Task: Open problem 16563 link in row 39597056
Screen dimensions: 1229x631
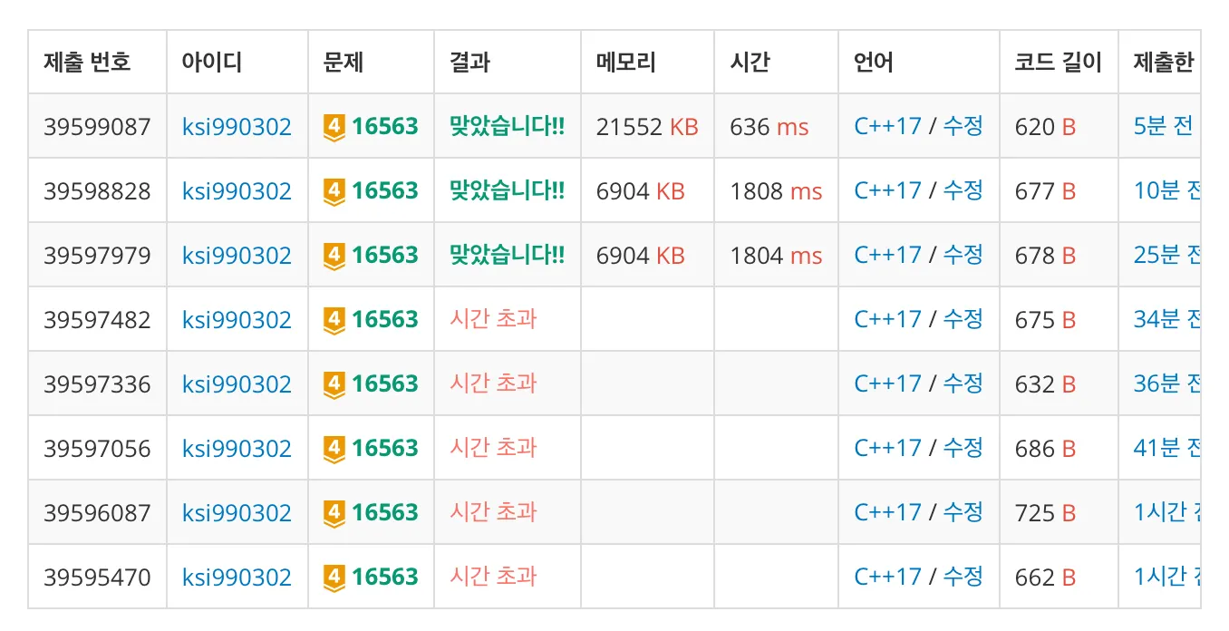Action: pyautogui.click(x=385, y=449)
